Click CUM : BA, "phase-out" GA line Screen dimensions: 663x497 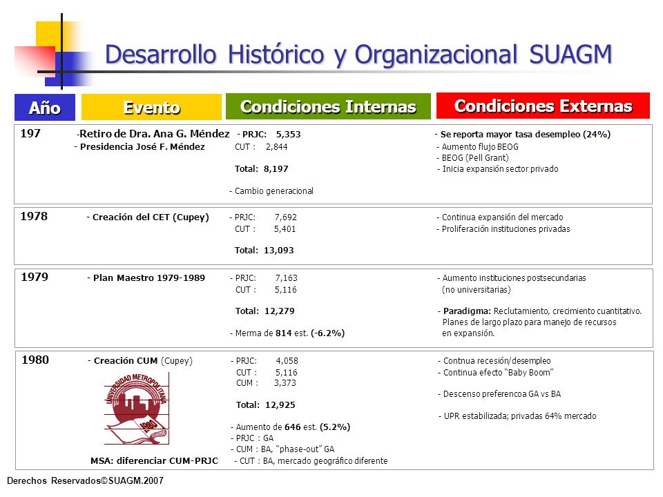(282, 449)
